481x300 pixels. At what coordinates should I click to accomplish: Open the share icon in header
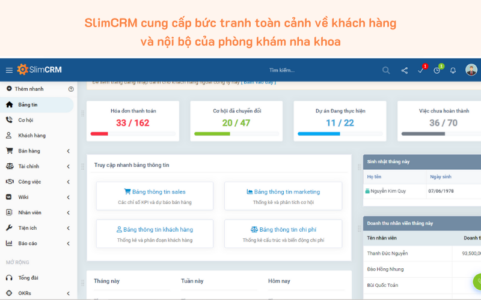[404, 70]
